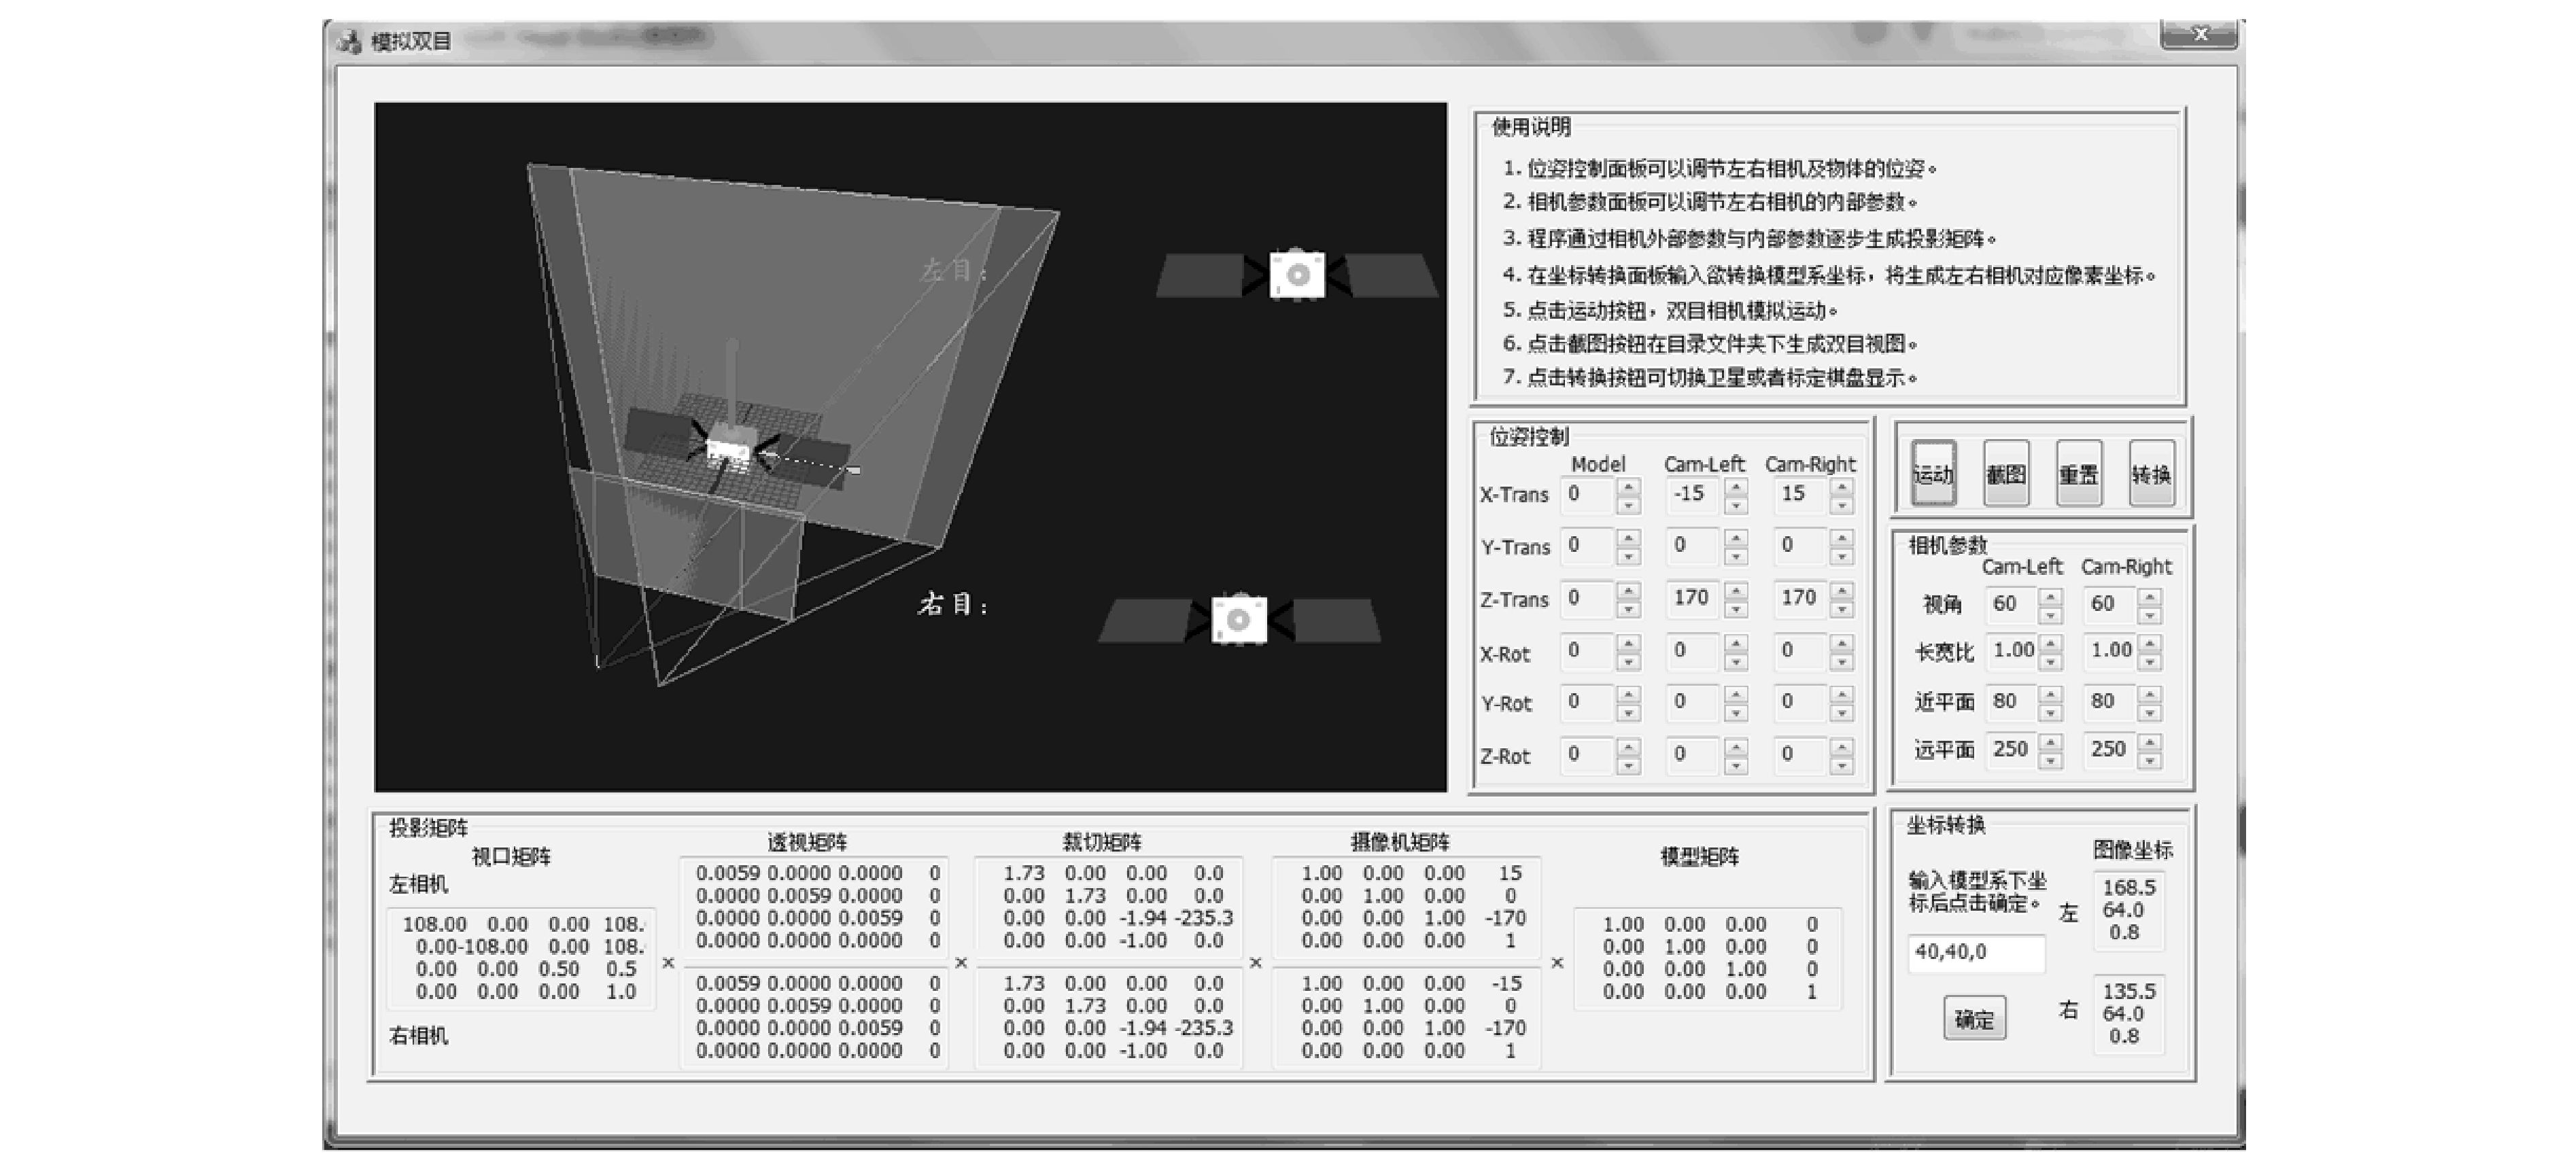Increase Cam-Right Z-Rot with up arrow
Image resolution: width=2569 pixels, height=1171 pixels.
point(1842,746)
